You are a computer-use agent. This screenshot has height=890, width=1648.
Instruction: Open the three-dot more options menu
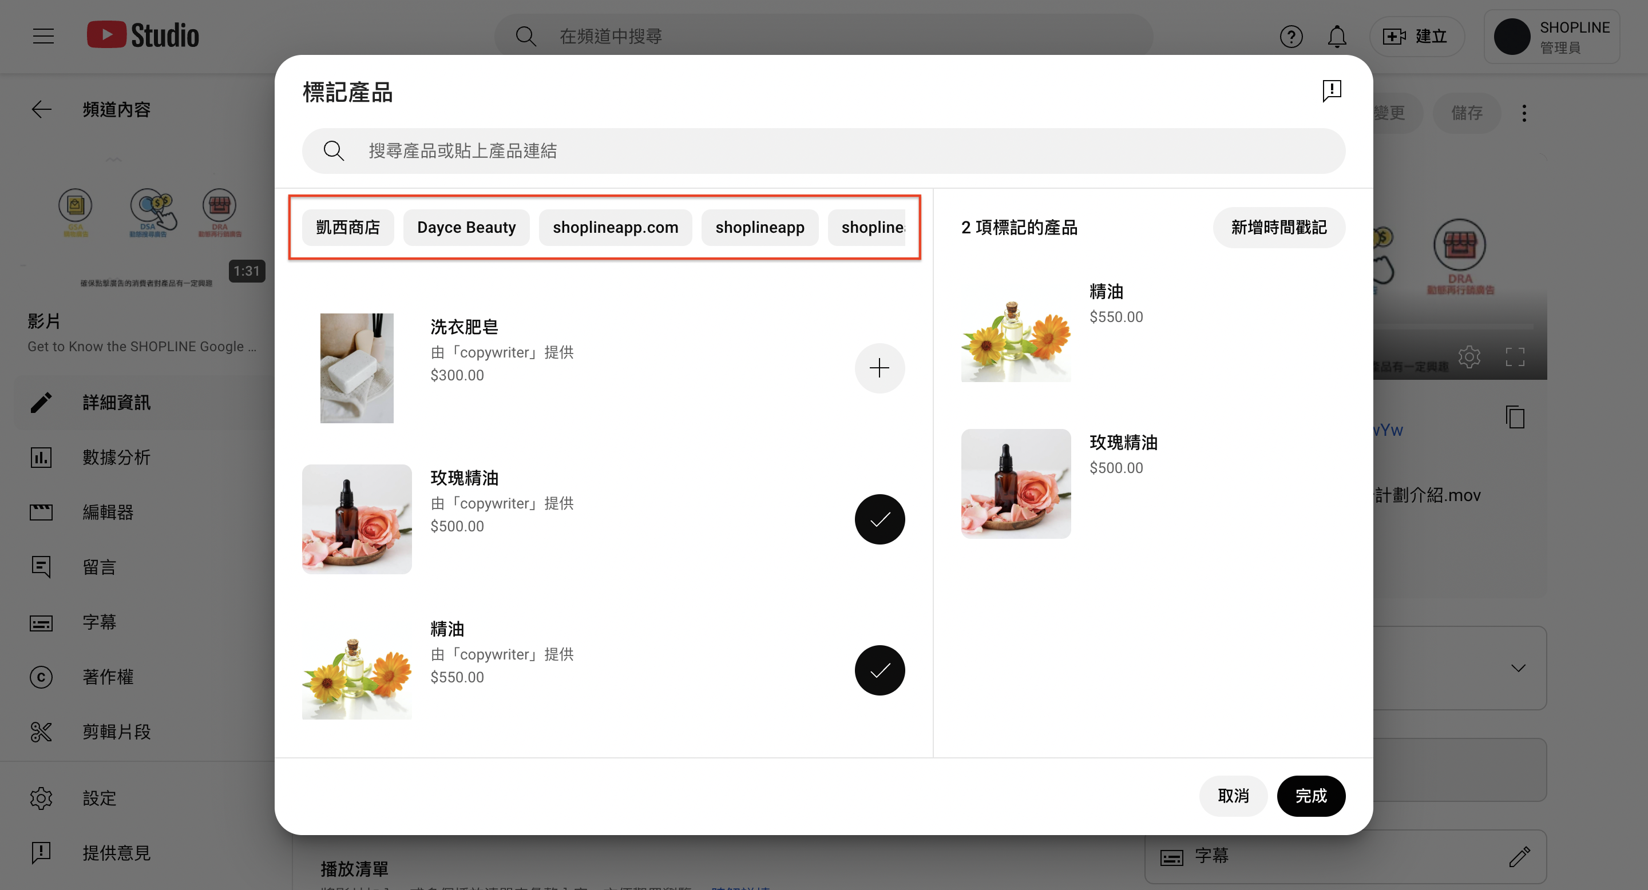click(1524, 113)
